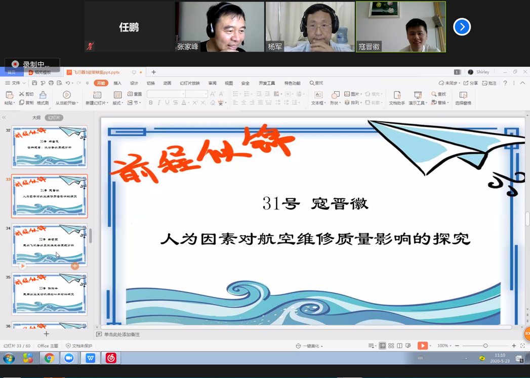Click the Picture (图片) insert button

353,94
